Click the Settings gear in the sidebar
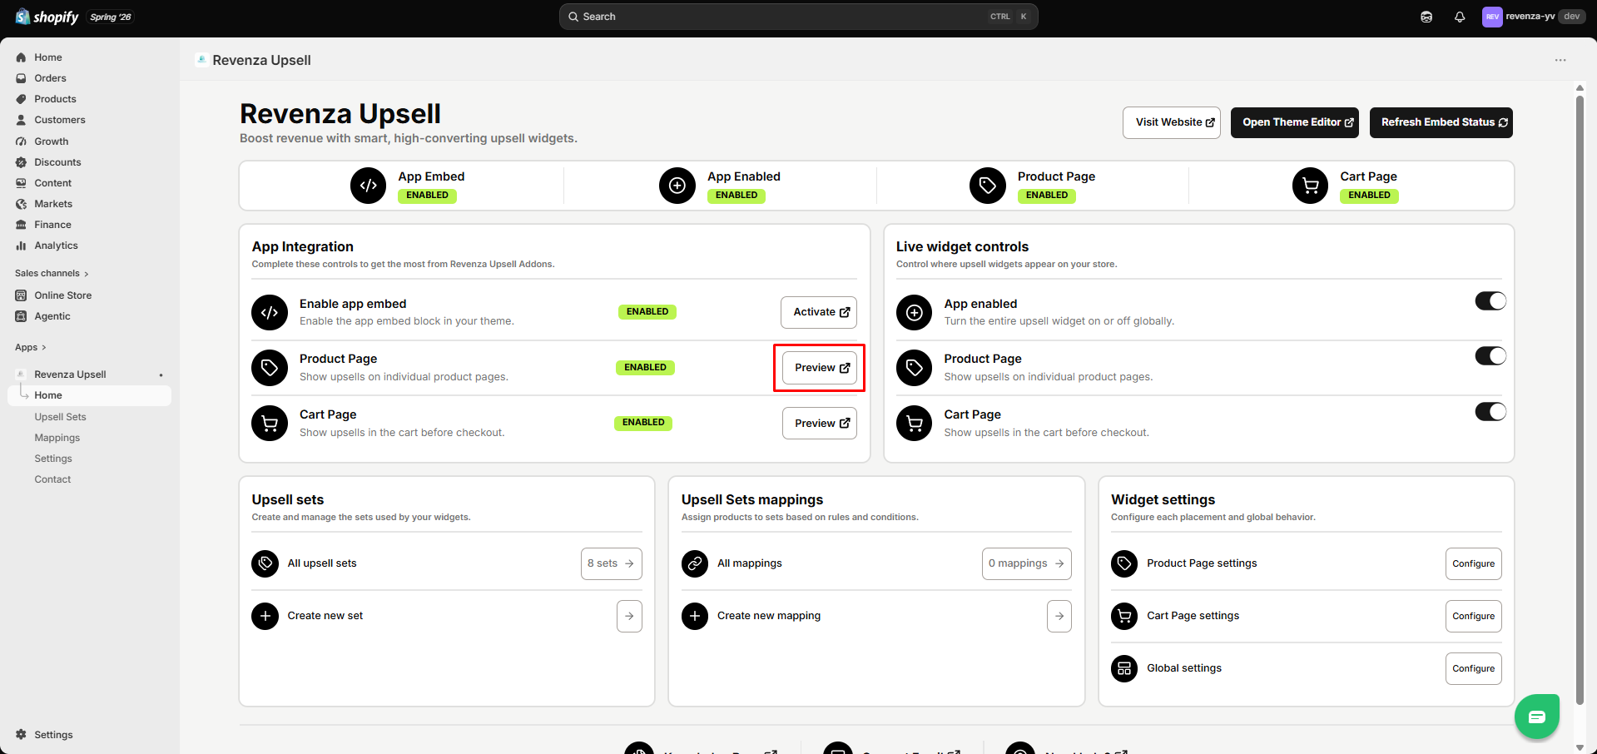 22,735
